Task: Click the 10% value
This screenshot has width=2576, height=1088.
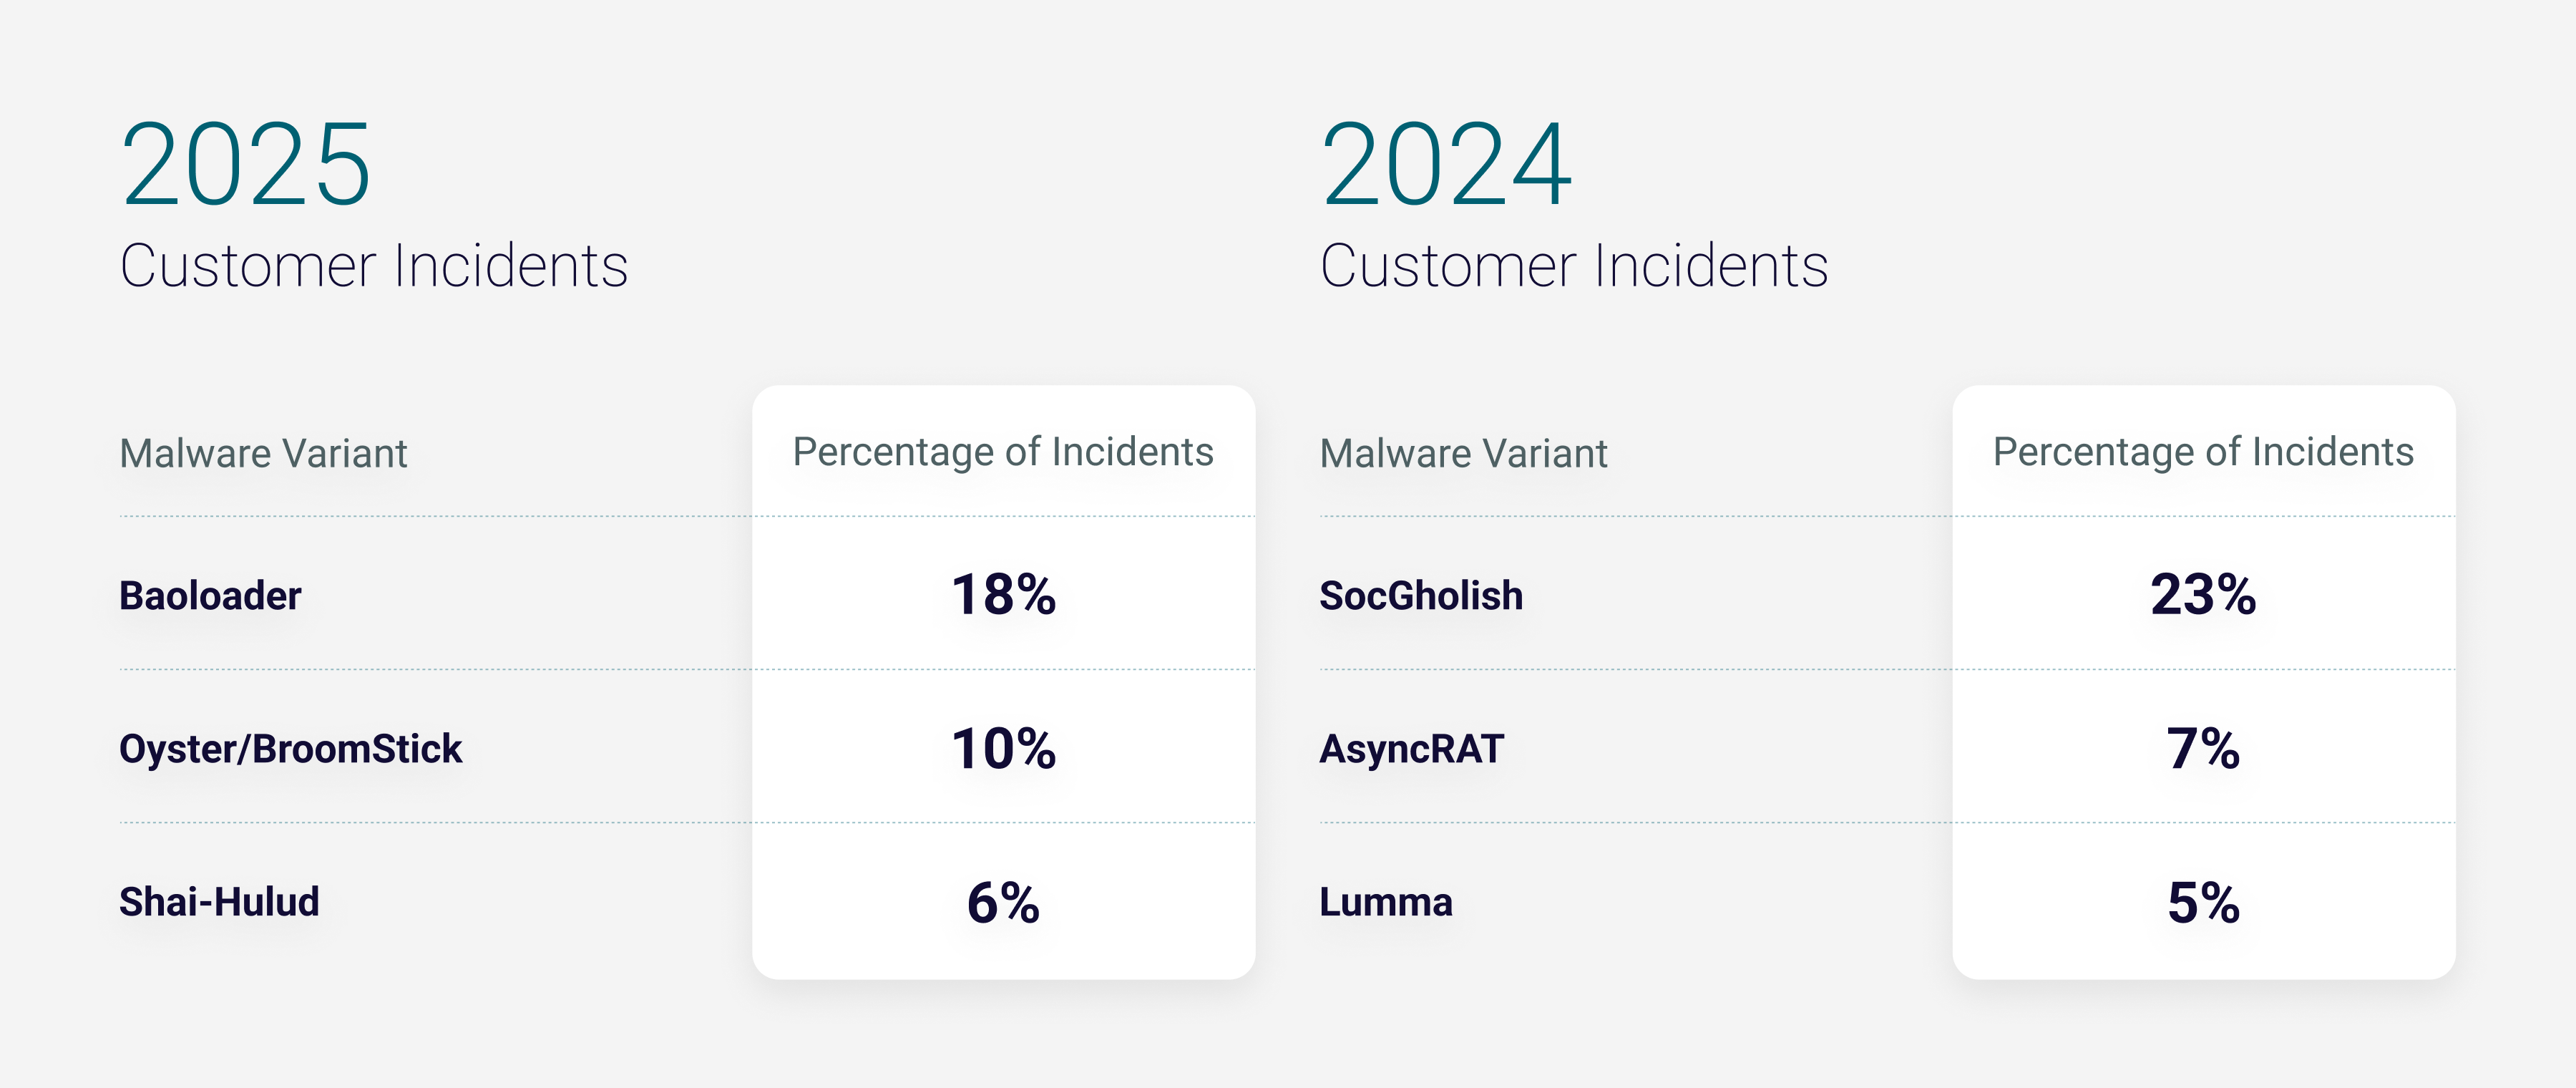Action: pos(1003,749)
